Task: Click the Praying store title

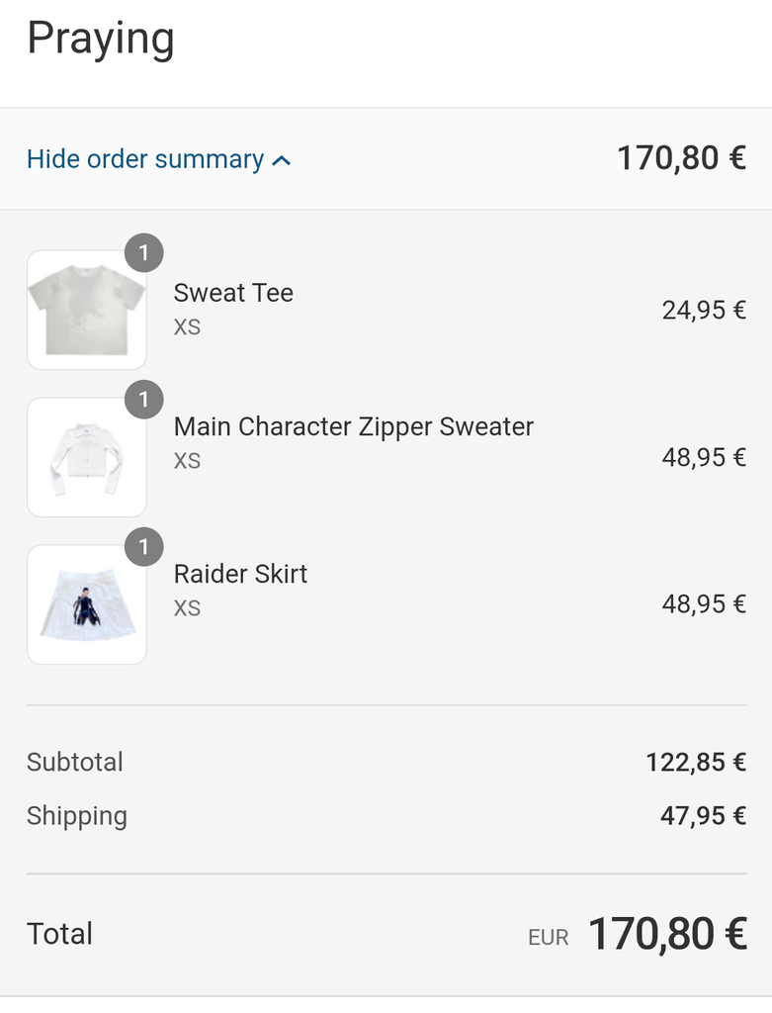Action: 101,40
